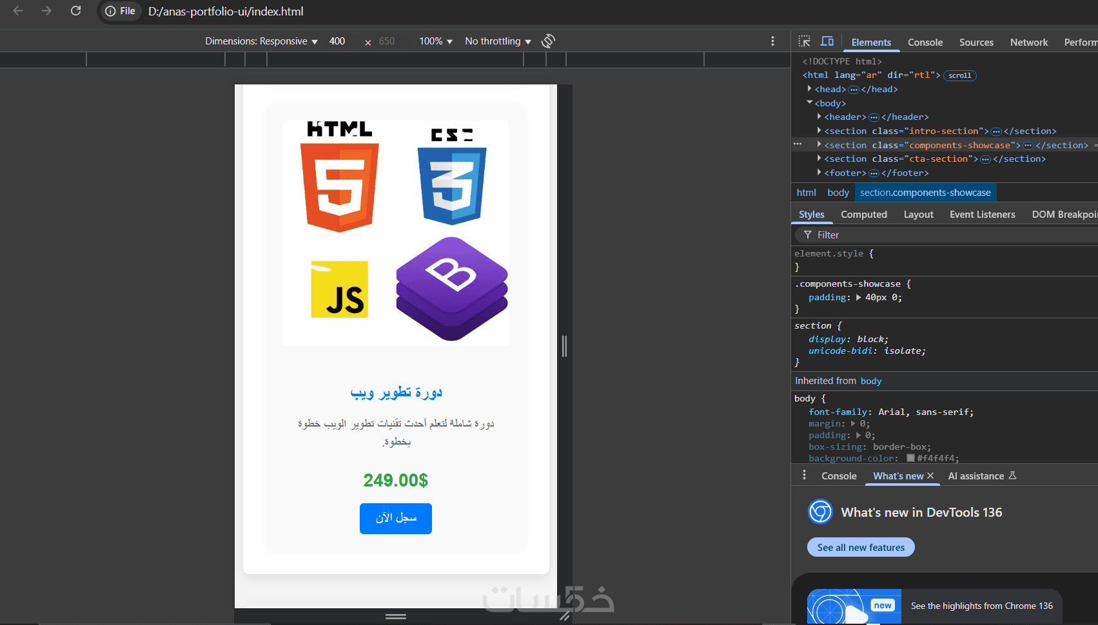Click the JS logo in the course image
Viewport: 1098px width, 625px height.
pyautogui.click(x=340, y=289)
